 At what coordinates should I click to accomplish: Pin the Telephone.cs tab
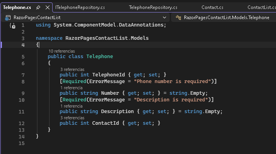pyautogui.click(x=38, y=7)
